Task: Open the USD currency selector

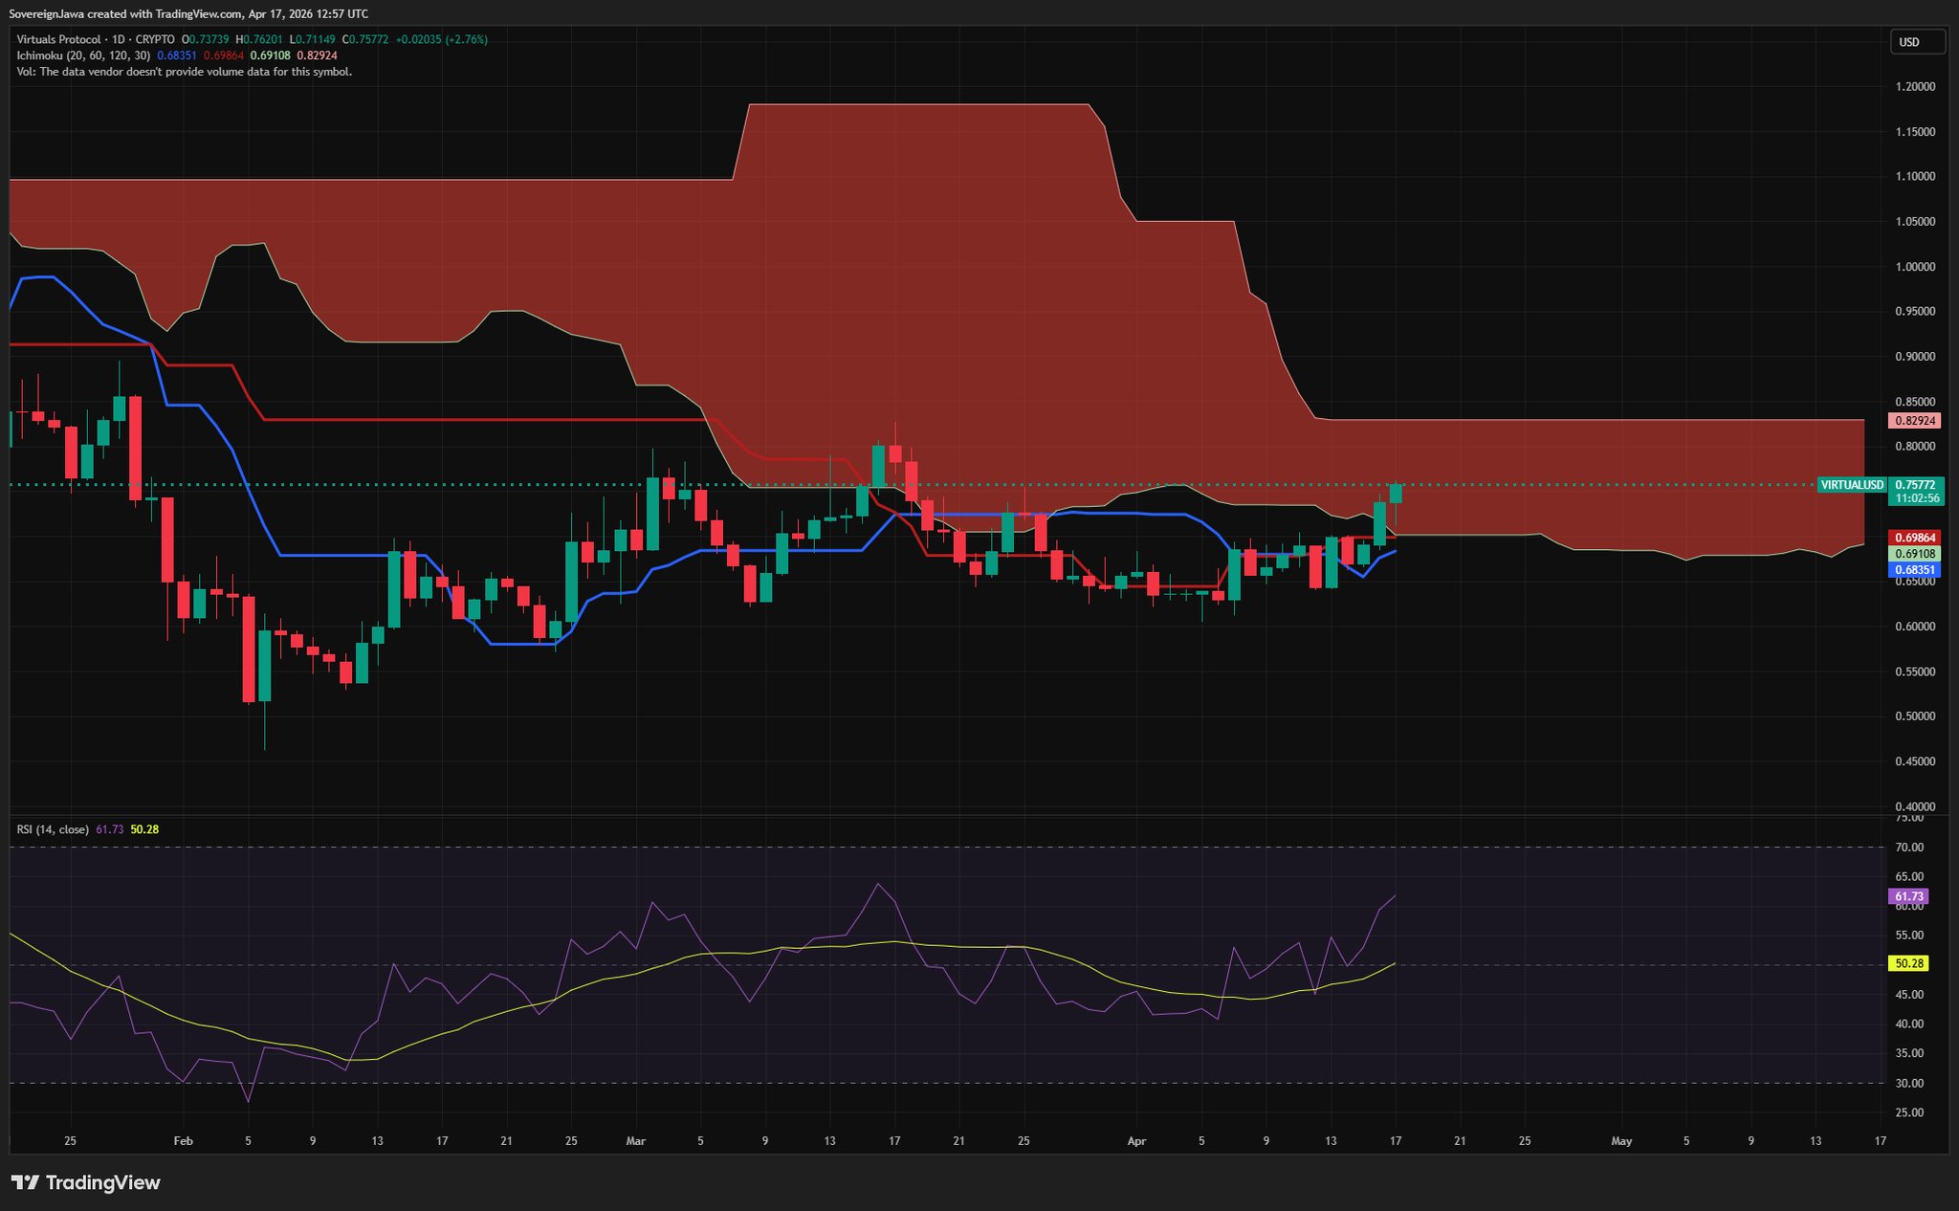Action: pyautogui.click(x=1916, y=42)
